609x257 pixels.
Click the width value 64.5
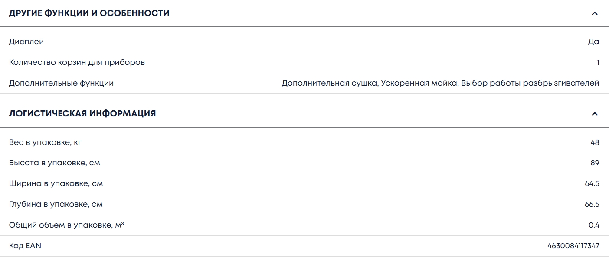pyautogui.click(x=592, y=183)
